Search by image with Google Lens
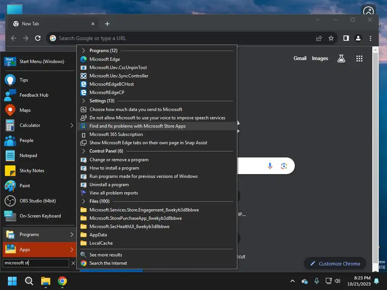387x290 pixels. (x=284, y=166)
